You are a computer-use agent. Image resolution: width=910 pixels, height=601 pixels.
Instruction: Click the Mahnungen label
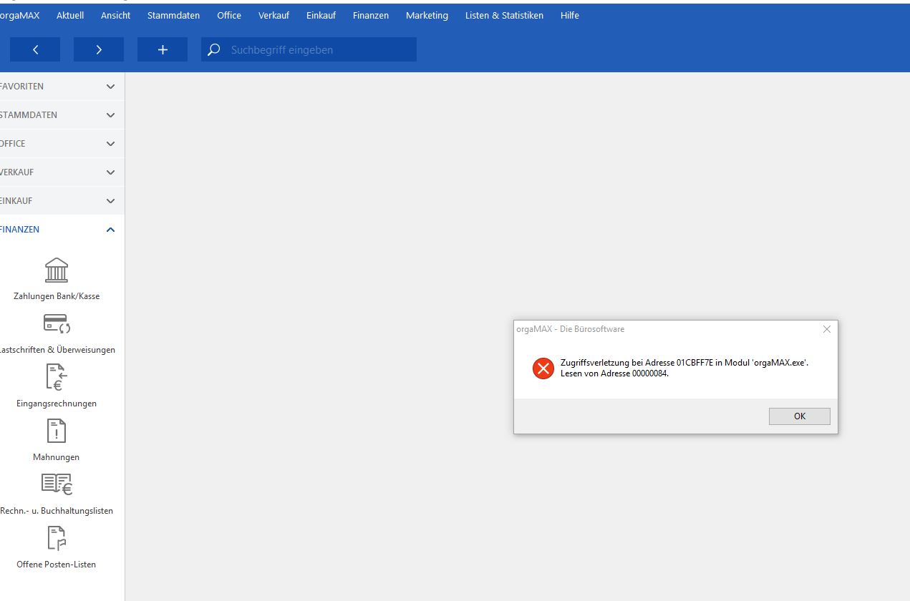coord(57,457)
